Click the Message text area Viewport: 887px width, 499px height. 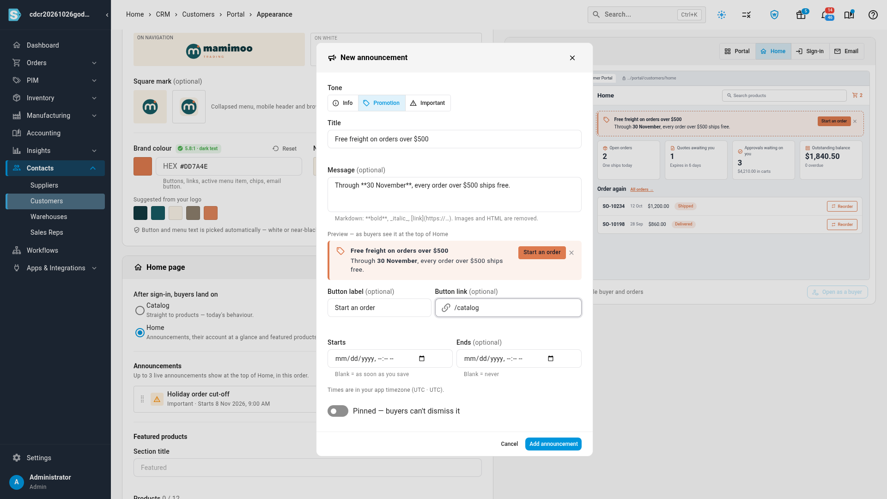(455, 195)
